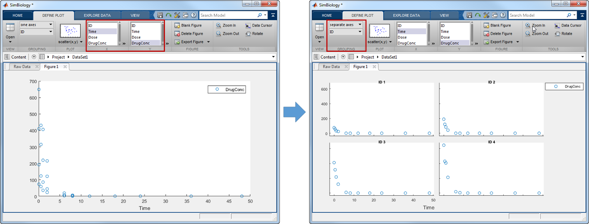Click Export Figure in the left window
The width and height of the screenshot is (589, 224).
(189, 42)
